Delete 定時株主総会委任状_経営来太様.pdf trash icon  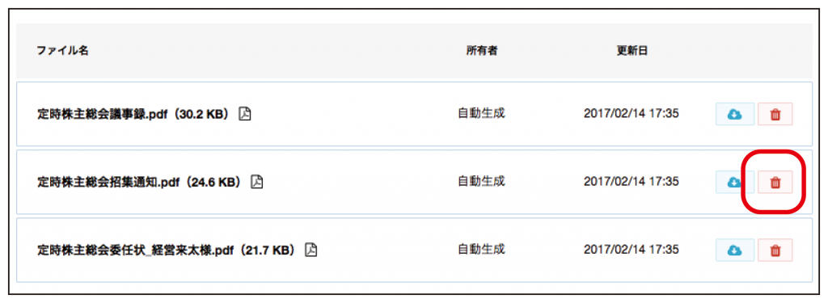coord(775,250)
